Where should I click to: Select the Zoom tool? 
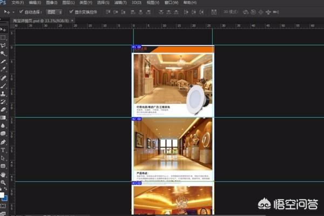(x=3, y=183)
